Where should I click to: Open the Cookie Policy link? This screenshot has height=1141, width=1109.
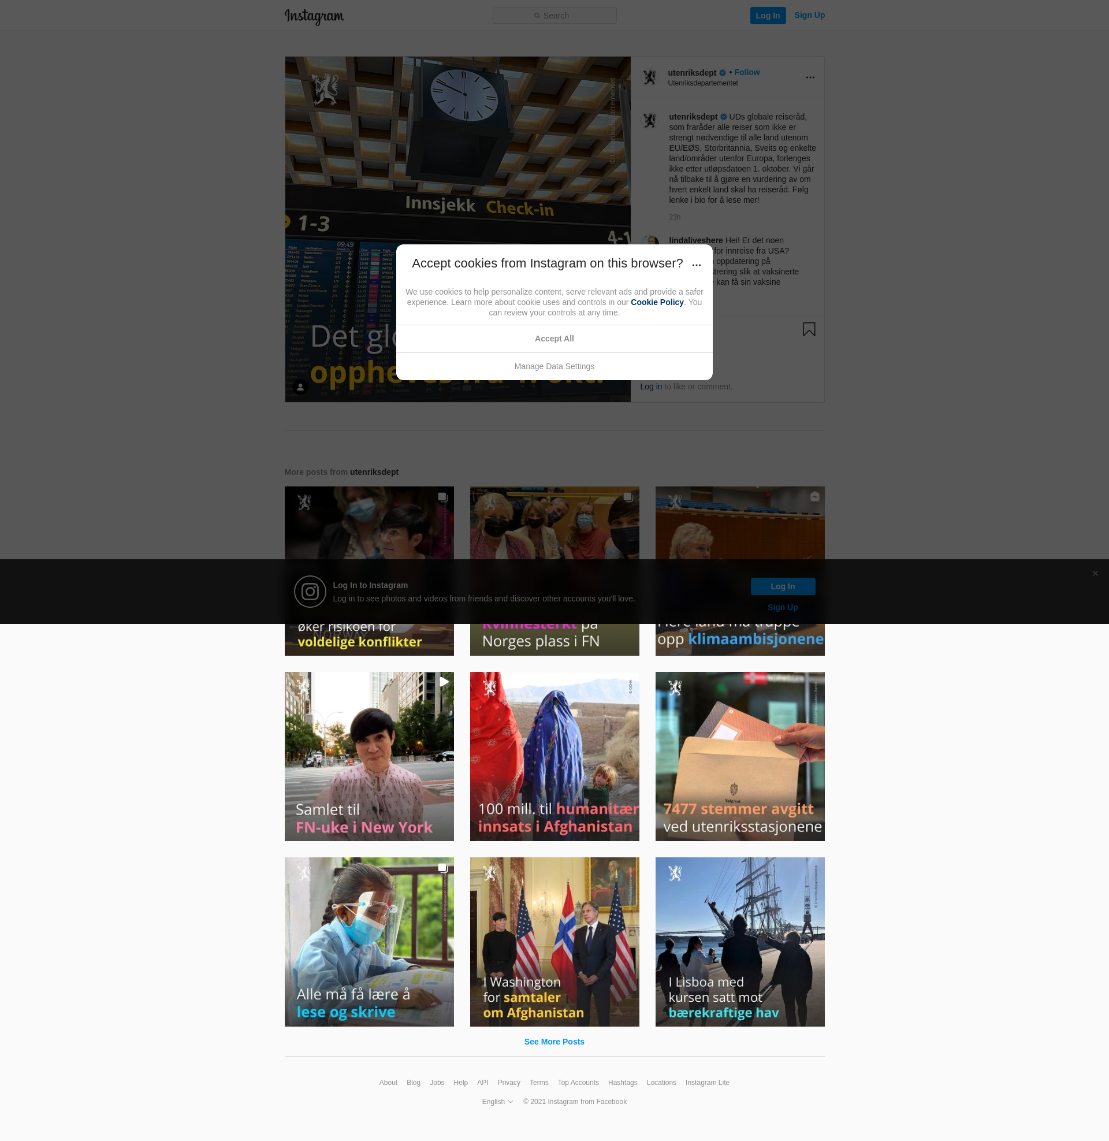click(x=656, y=302)
